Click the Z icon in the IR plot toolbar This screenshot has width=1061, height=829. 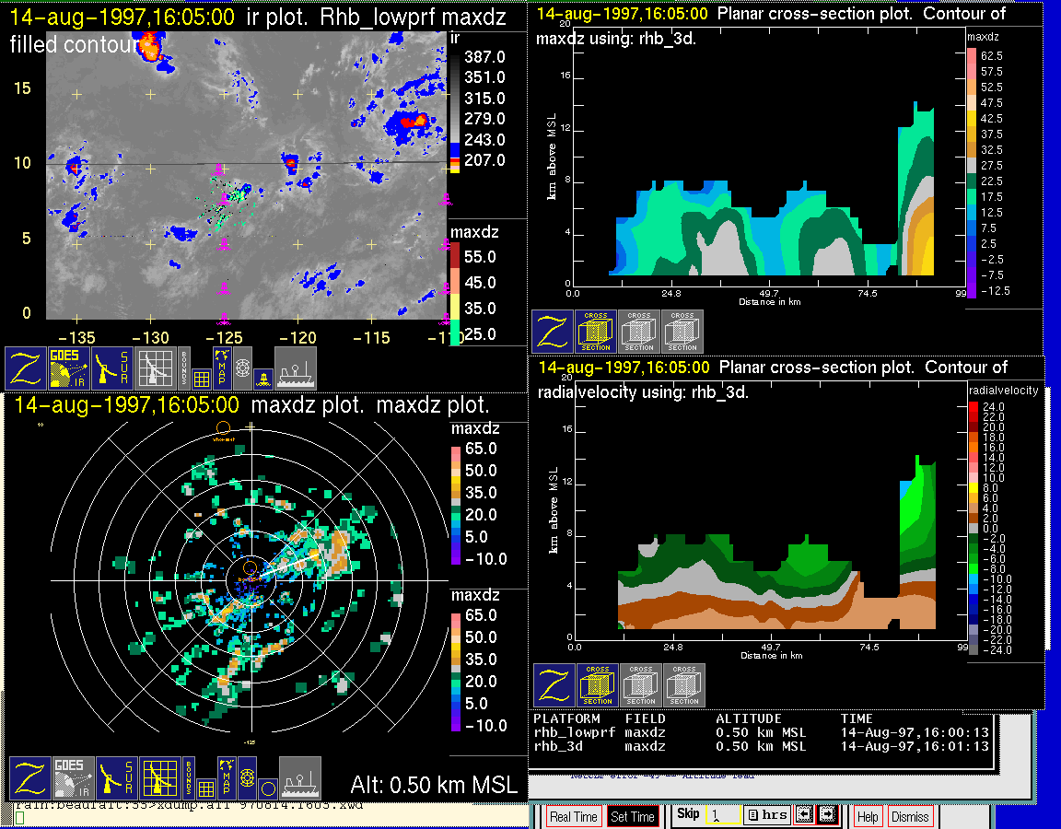click(26, 368)
